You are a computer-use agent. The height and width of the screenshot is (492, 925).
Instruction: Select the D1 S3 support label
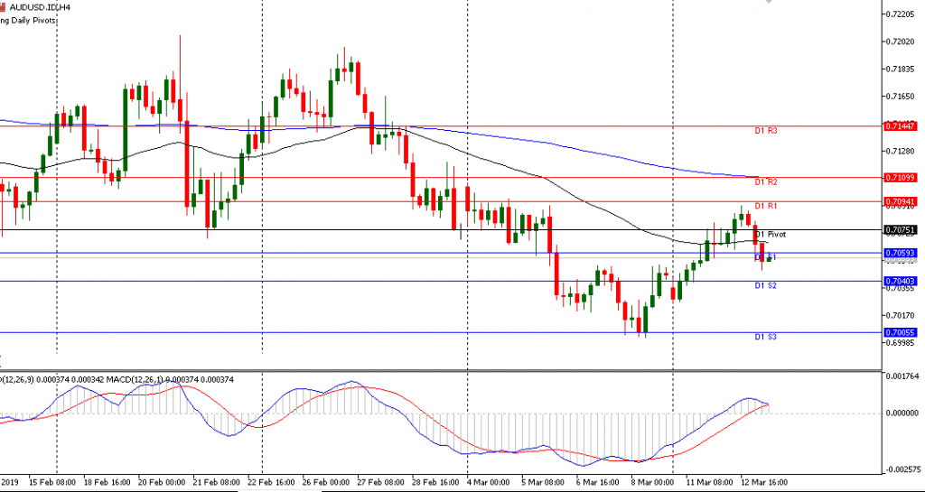[x=766, y=337]
